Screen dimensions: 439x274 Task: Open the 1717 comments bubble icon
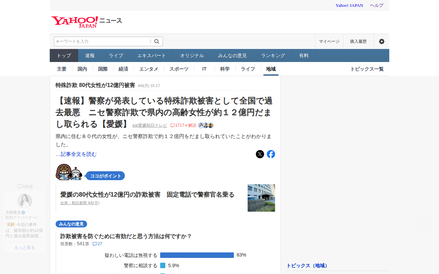click(x=173, y=125)
